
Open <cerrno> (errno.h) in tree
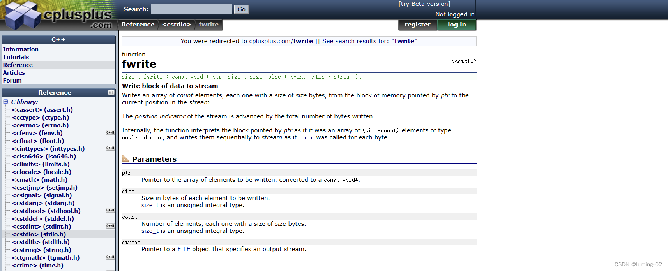(40, 125)
